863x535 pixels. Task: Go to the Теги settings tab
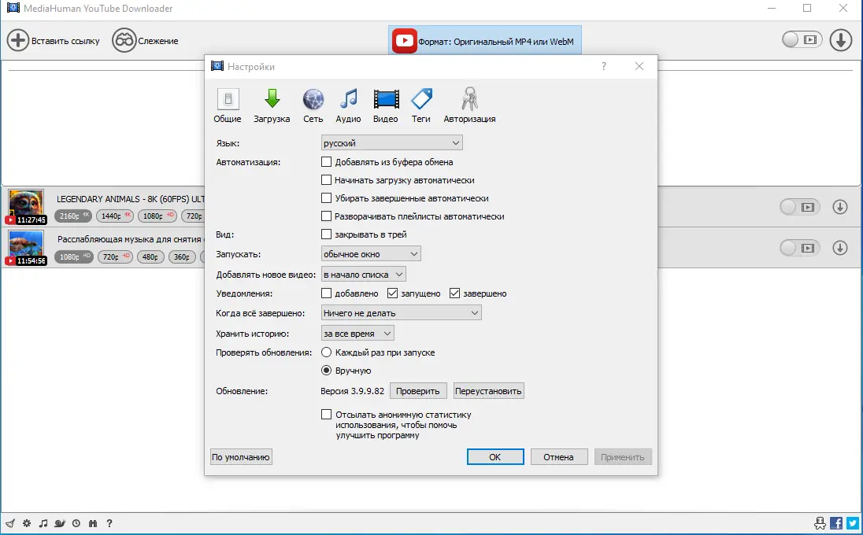point(421,105)
